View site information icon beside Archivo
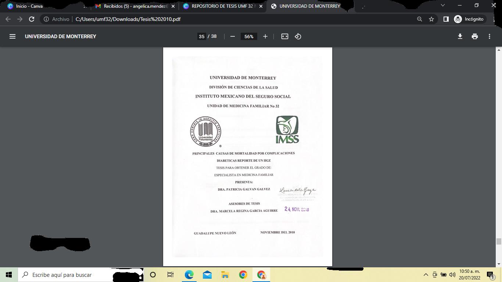Viewport: 502px width, 282px height. pos(46,19)
